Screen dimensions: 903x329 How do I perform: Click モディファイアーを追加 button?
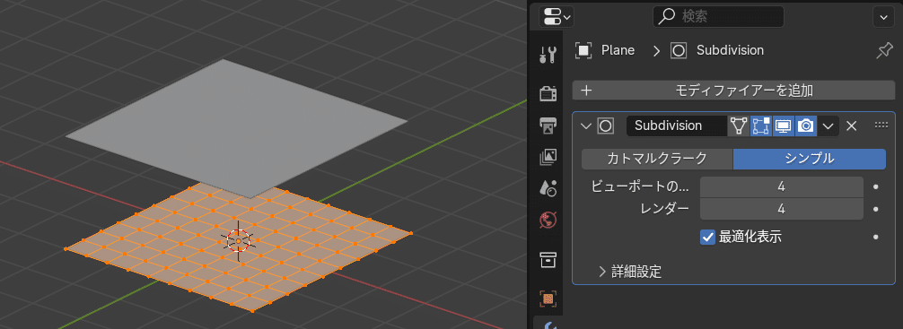pos(733,91)
